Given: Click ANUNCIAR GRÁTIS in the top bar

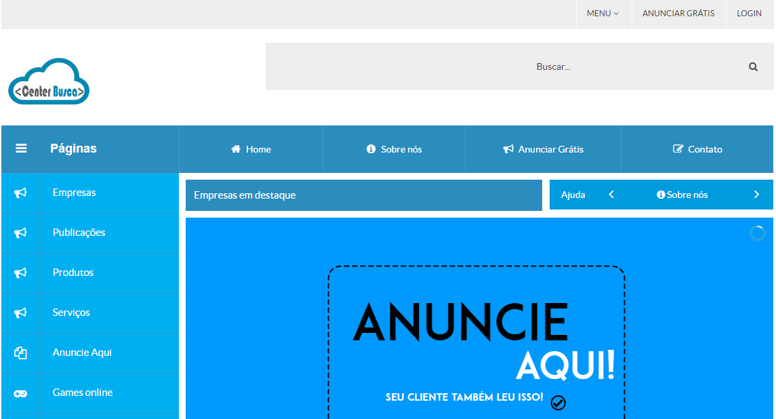Looking at the screenshot, I should tap(678, 14).
